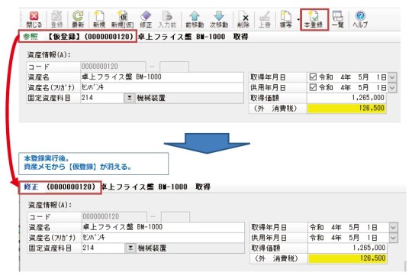Click the 複写 copy icon
412x276 pixels.
point(286,19)
